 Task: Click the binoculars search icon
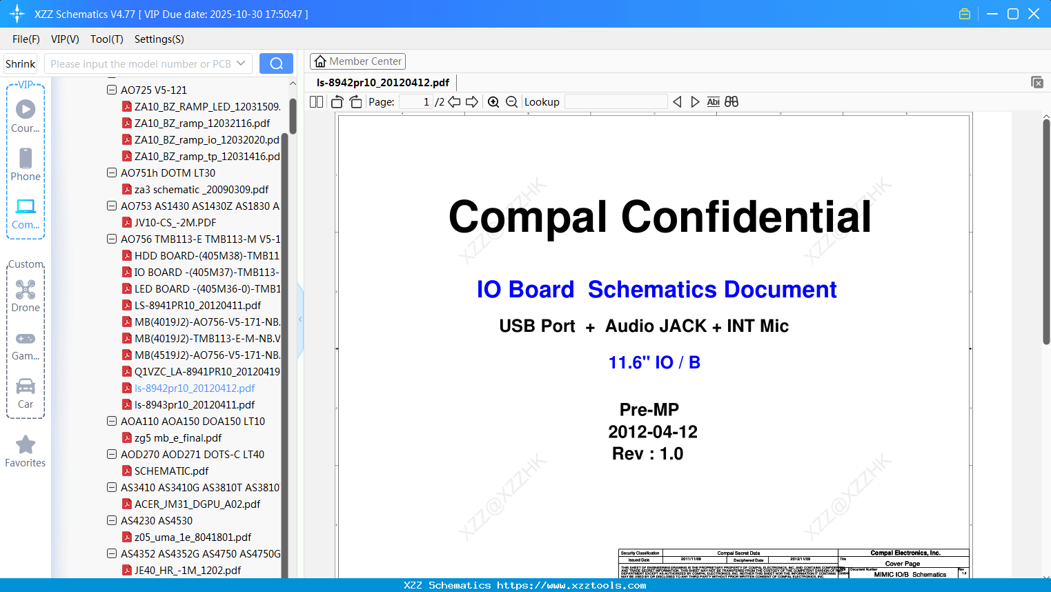click(731, 102)
